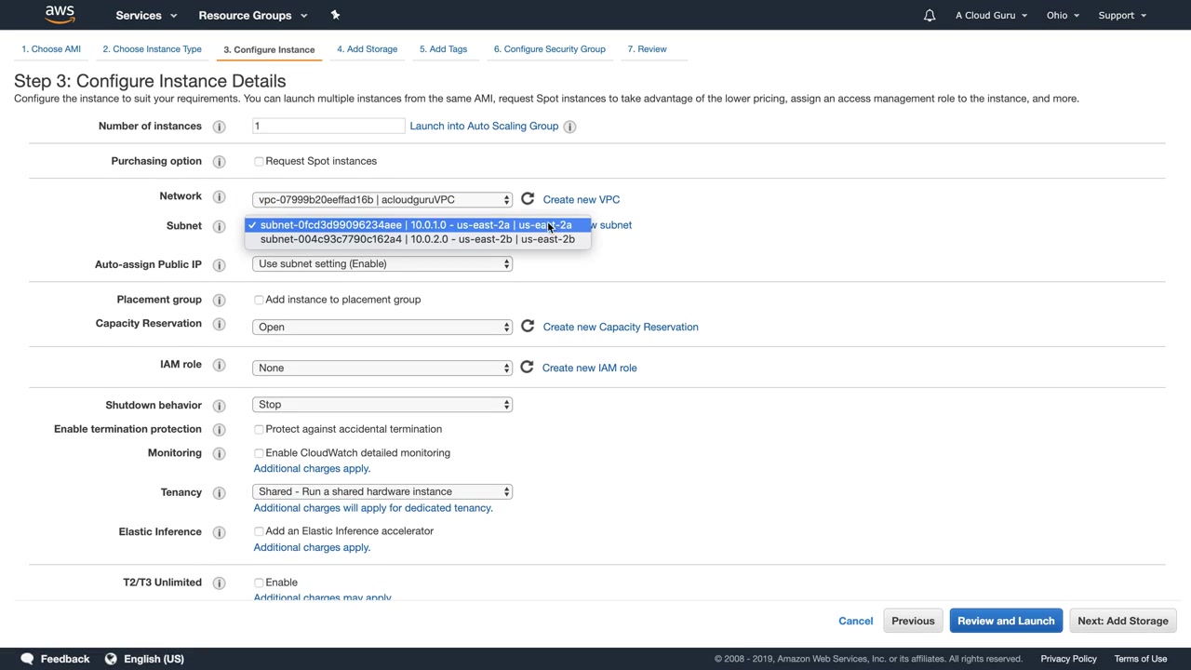Click the AWS logo home icon

coord(60,15)
